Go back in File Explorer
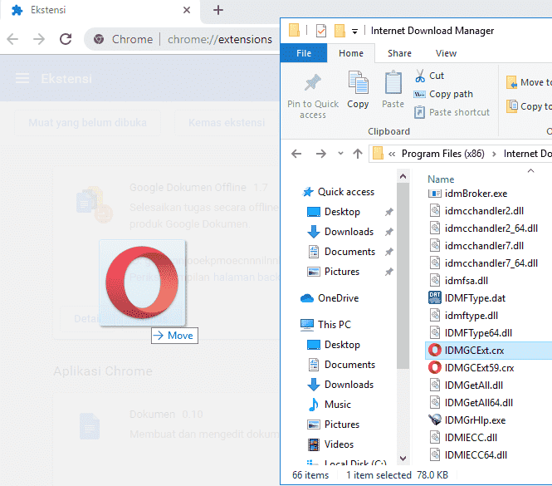Image resolution: width=552 pixels, height=486 pixels. [x=296, y=154]
